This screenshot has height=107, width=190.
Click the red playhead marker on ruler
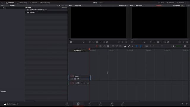click(x=90, y=49)
